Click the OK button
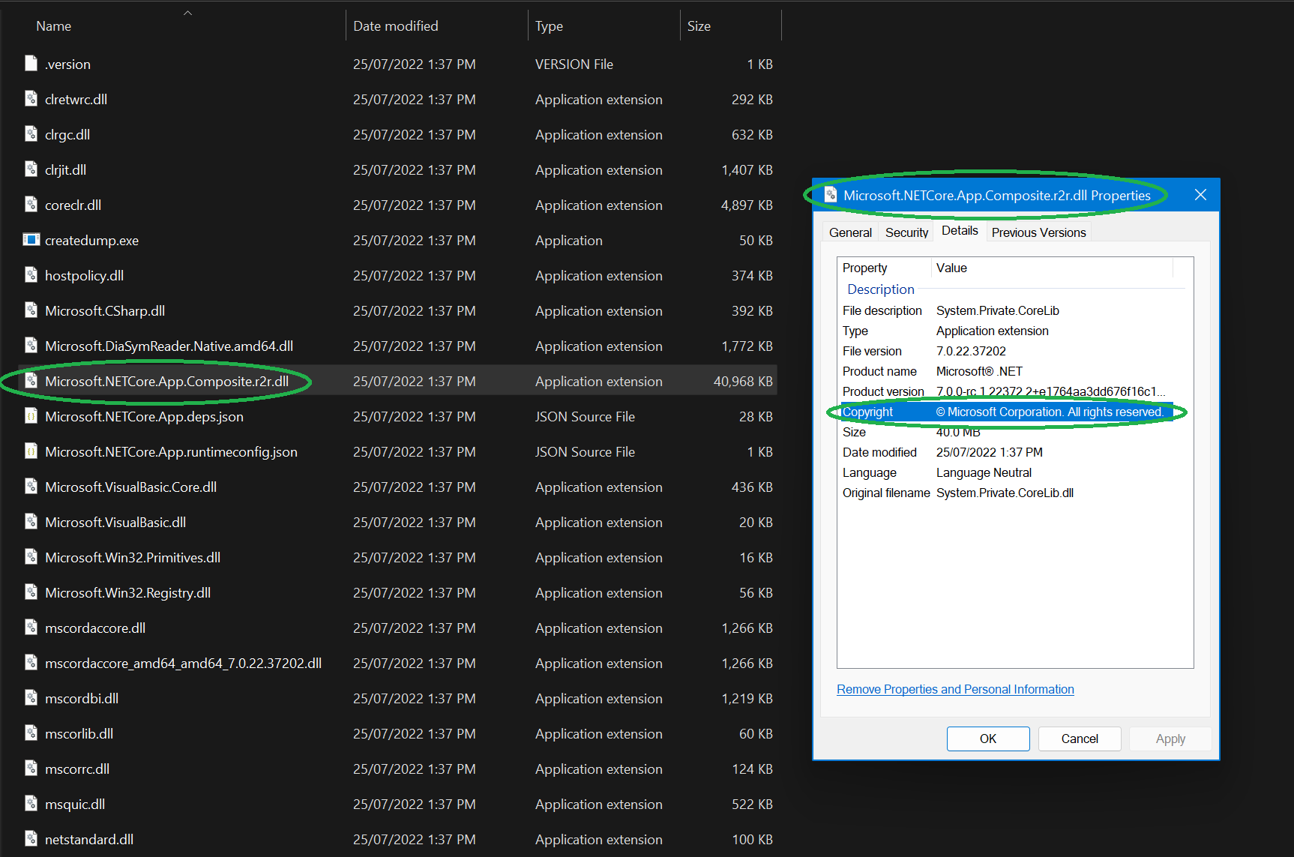 click(987, 738)
